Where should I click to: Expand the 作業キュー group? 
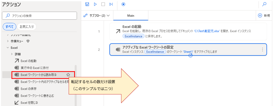(x=8, y=41)
